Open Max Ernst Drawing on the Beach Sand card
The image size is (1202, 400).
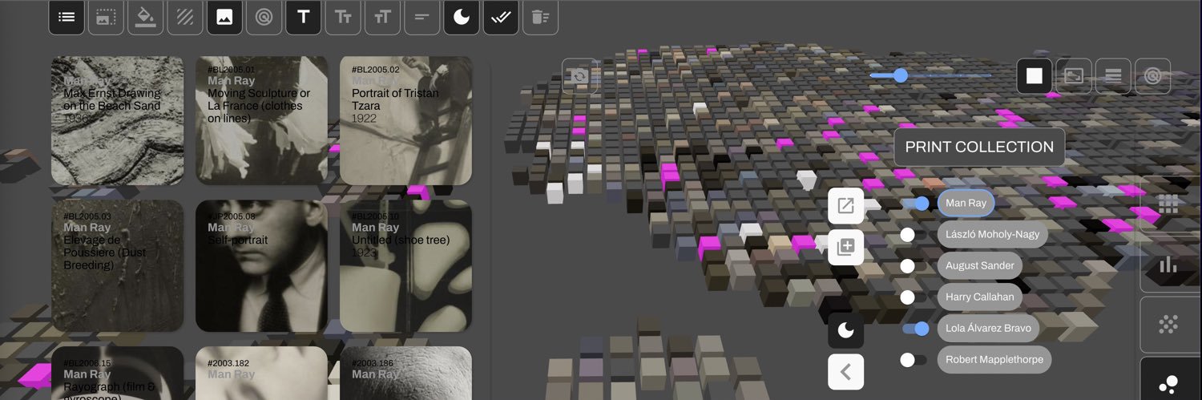tap(117, 120)
